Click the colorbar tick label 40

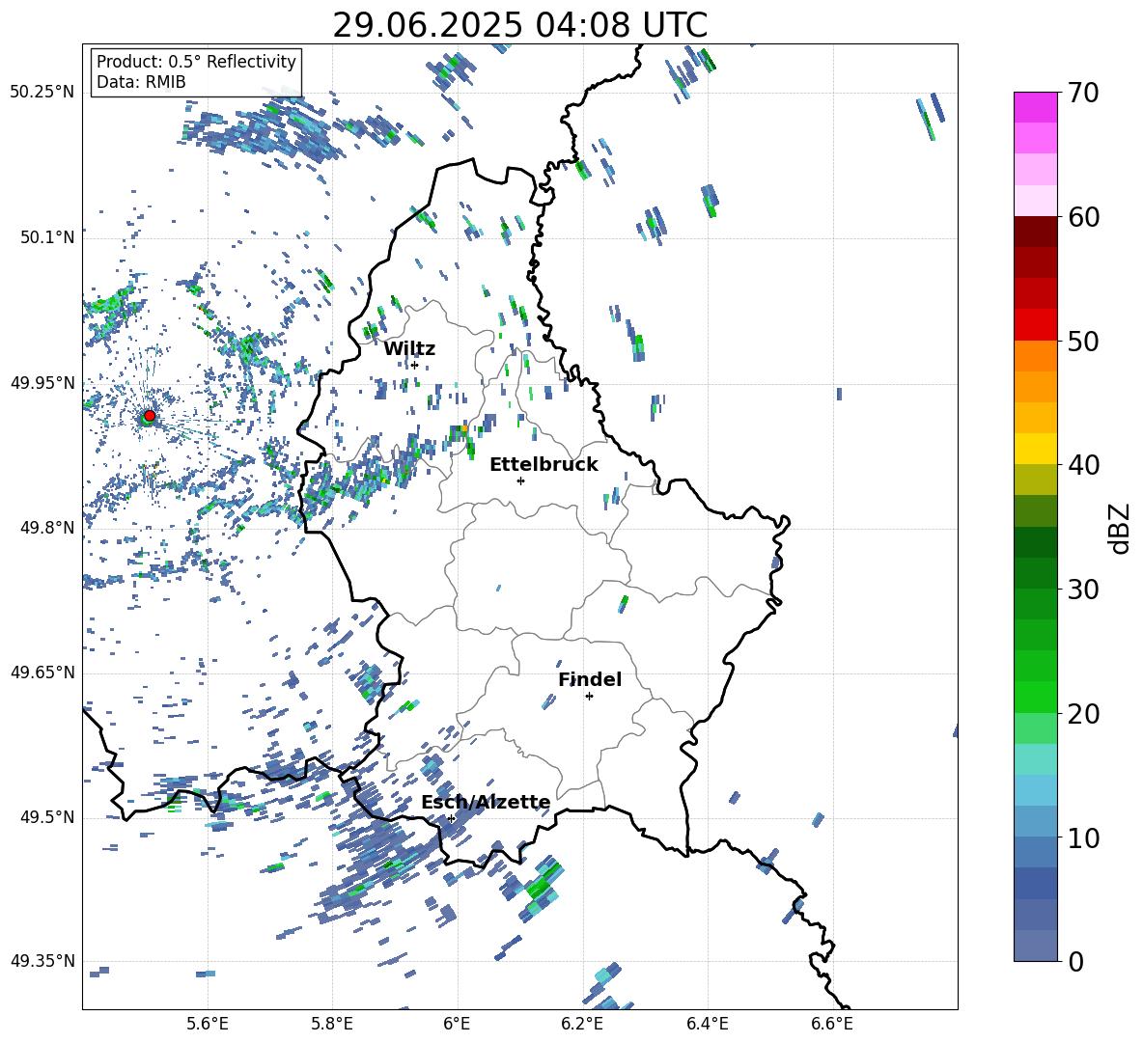(x=1083, y=465)
